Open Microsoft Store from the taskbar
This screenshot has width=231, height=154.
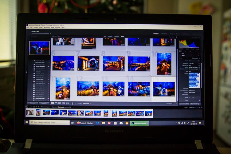[x=115, y=123]
